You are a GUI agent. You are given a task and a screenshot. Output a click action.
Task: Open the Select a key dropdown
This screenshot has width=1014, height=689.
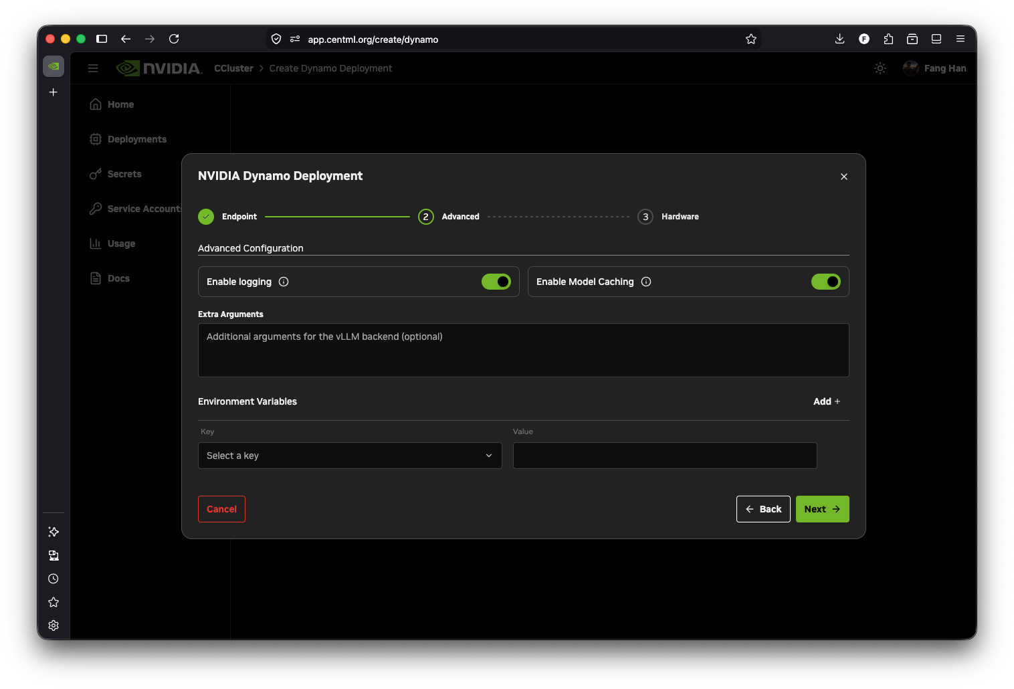point(350,456)
